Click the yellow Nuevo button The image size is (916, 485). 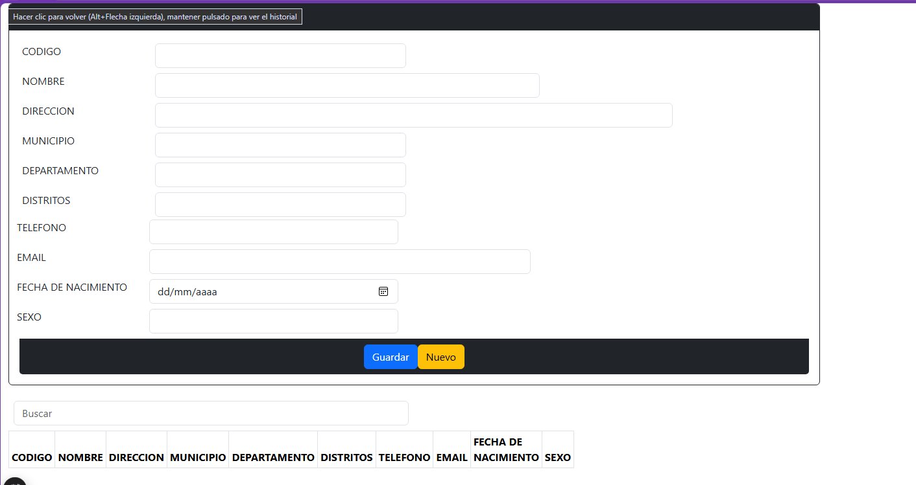441,357
